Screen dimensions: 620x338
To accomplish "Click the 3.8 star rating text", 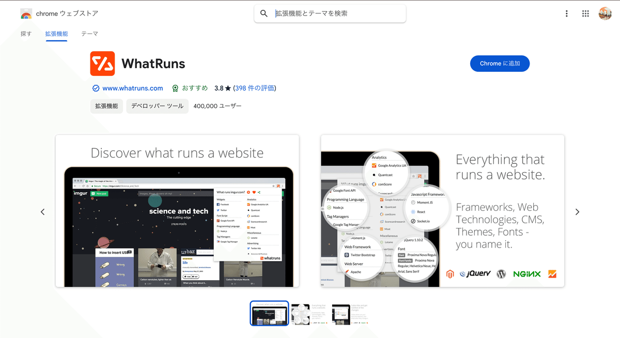I will 223,88.
